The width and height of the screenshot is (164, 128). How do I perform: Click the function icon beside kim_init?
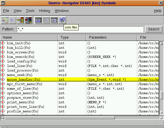(3, 43)
